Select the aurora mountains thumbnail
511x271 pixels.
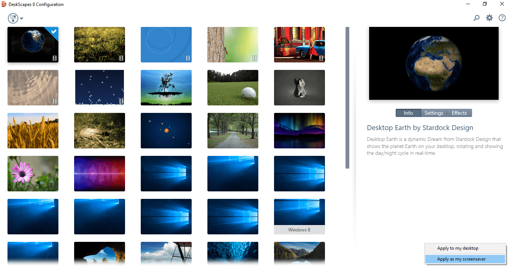point(299,130)
